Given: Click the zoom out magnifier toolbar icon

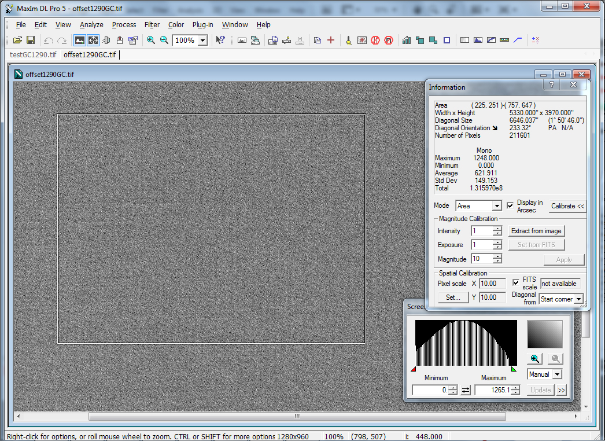Looking at the screenshot, I should (164, 40).
